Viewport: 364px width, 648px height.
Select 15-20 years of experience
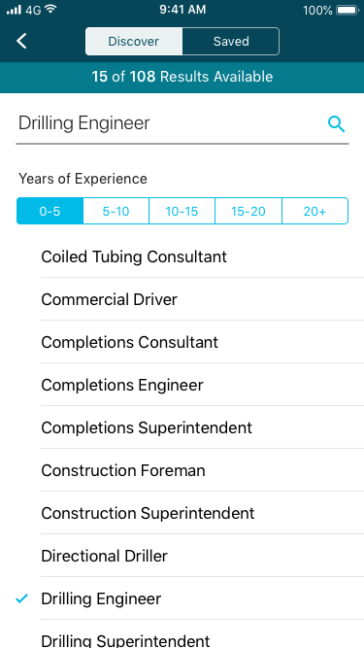[x=248, y=211]
